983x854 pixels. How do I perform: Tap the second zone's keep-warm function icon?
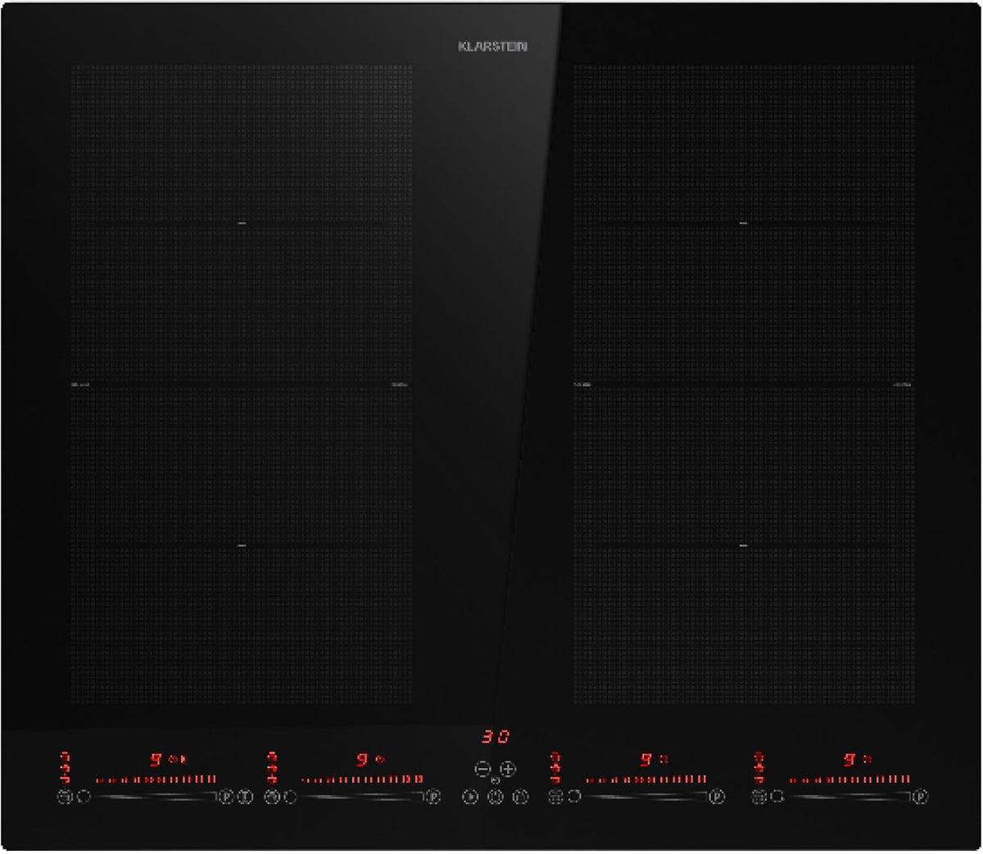[x=271, y=796]
